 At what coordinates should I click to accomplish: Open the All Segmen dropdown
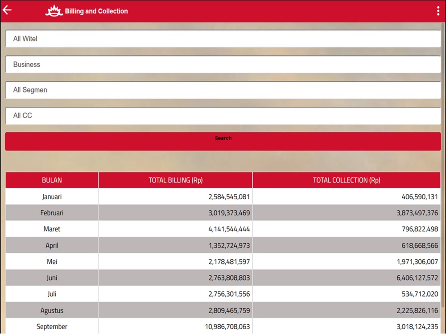[x=223, y=90]
